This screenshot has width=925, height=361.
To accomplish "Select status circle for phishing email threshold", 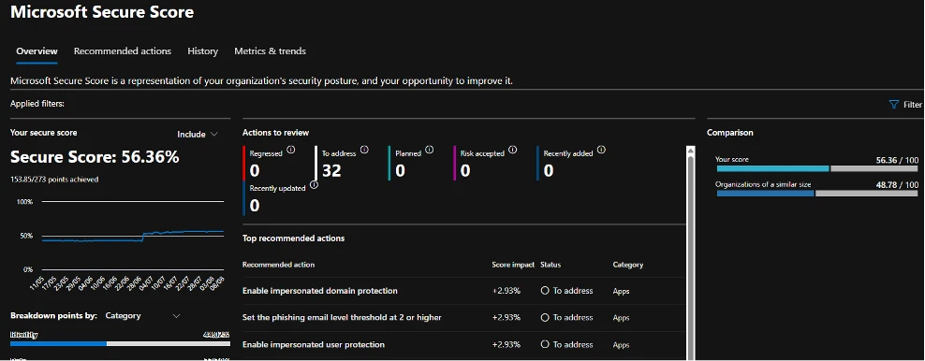I will pos(545,317).
